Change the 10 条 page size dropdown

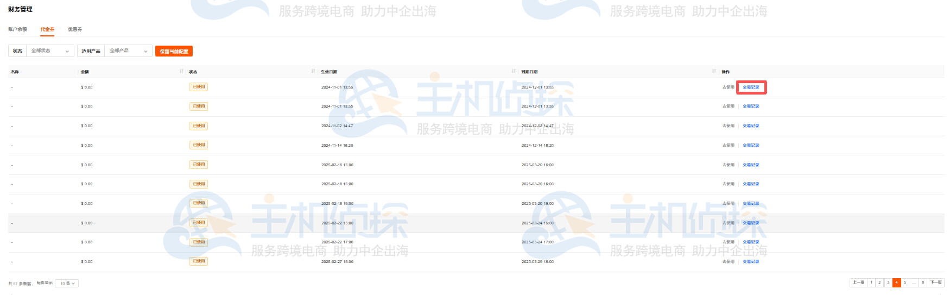(x=67, y=284)
